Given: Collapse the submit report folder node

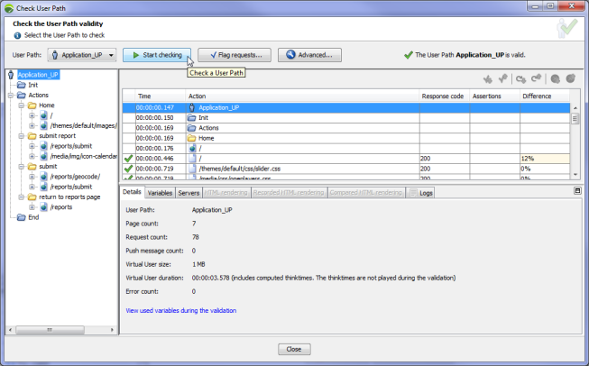Looking at the screenshot, I should coord(20,136).
